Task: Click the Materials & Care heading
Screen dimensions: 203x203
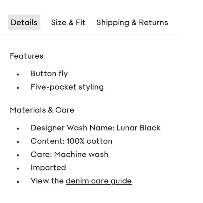Action: click(x=42, y=110)
